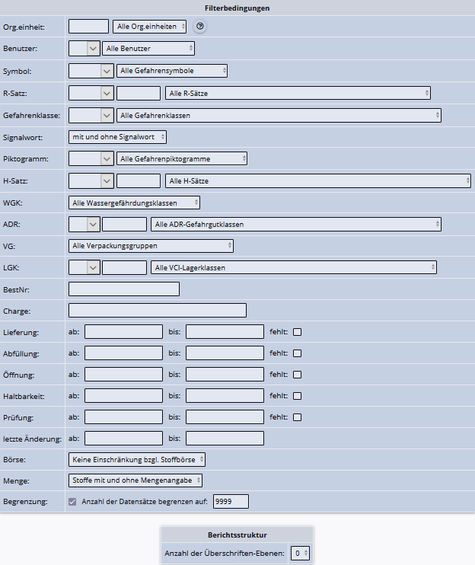Click the BestNr input field

(x=124, y=289)
